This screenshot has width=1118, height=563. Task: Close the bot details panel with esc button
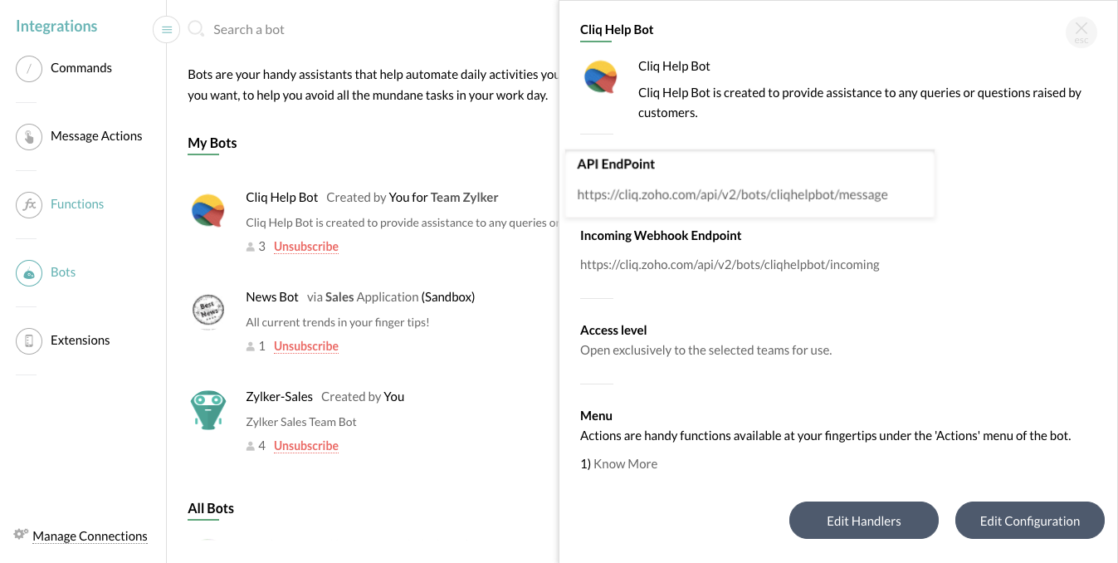[1081, 32]
